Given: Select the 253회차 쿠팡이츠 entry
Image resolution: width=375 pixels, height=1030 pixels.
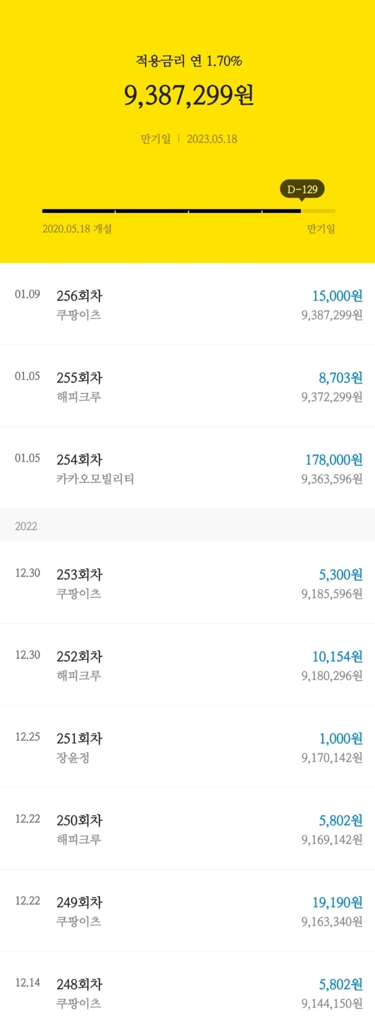Looking at the screenshot, I should pos(187,583).
